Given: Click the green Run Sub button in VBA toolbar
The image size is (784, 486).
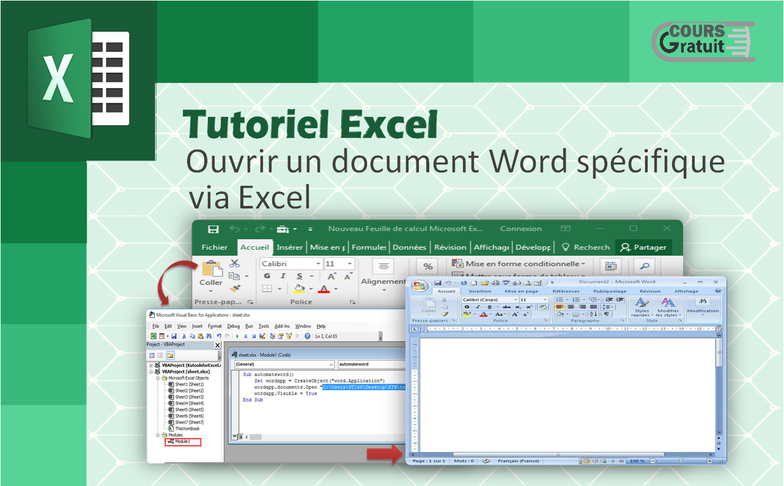Looking at the screenshot, I should pyautogui.click(x=237, y=336).
